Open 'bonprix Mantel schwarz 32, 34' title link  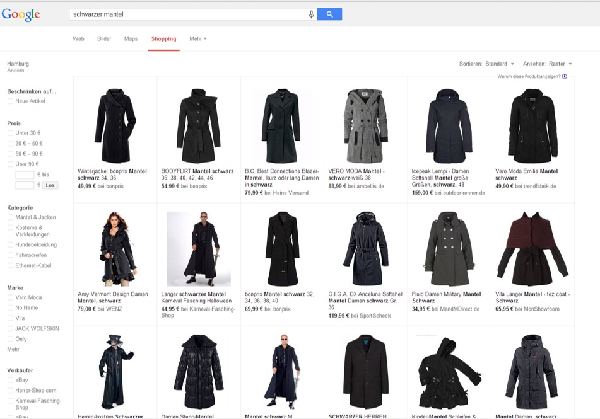279,297
